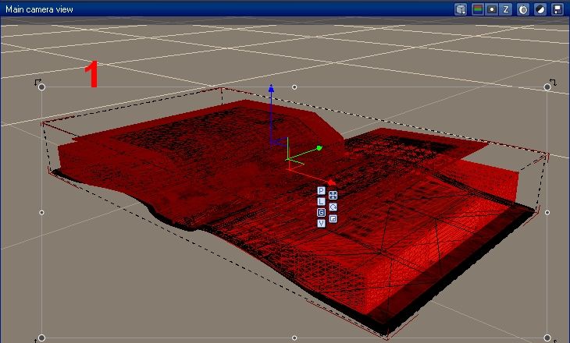Activate the resize gizmo tool icon
The image size is (570, 343).
click(x=333, y=218)
